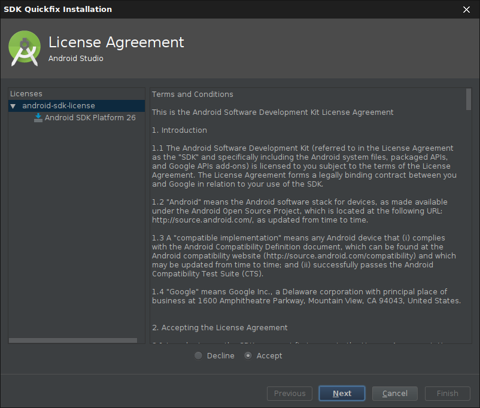Image resolution: width=480 pixels, height=408 pixels.
Task: Click the paragraph 1.4 defining Google
Action: pyautogui.click(x=306, y=296)
